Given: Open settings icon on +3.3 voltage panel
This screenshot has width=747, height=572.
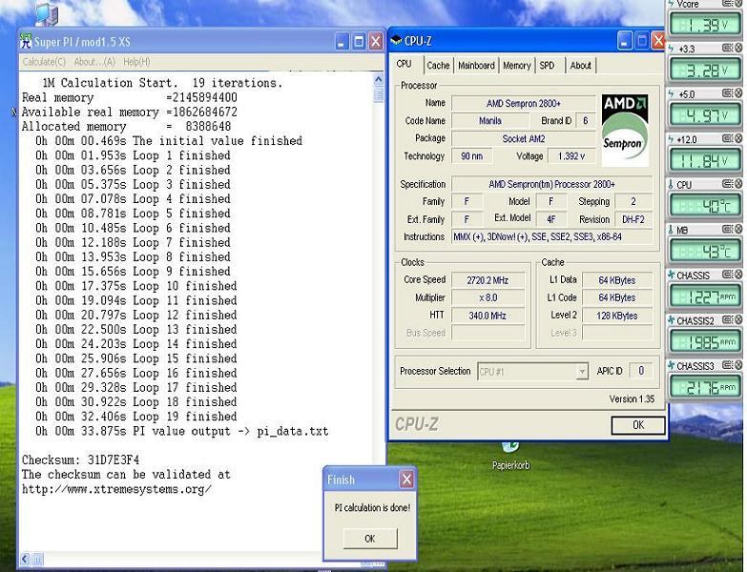Looking at the screenshot, I should (x=727, y=48).
